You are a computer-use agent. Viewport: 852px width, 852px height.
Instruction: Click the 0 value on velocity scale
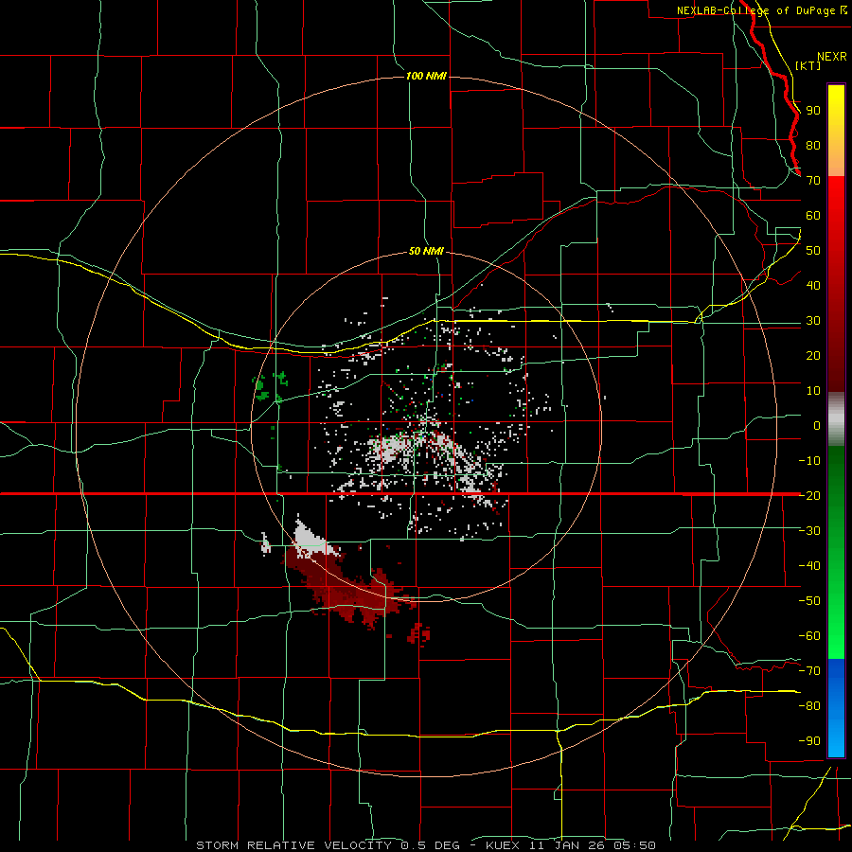point(817,425)
